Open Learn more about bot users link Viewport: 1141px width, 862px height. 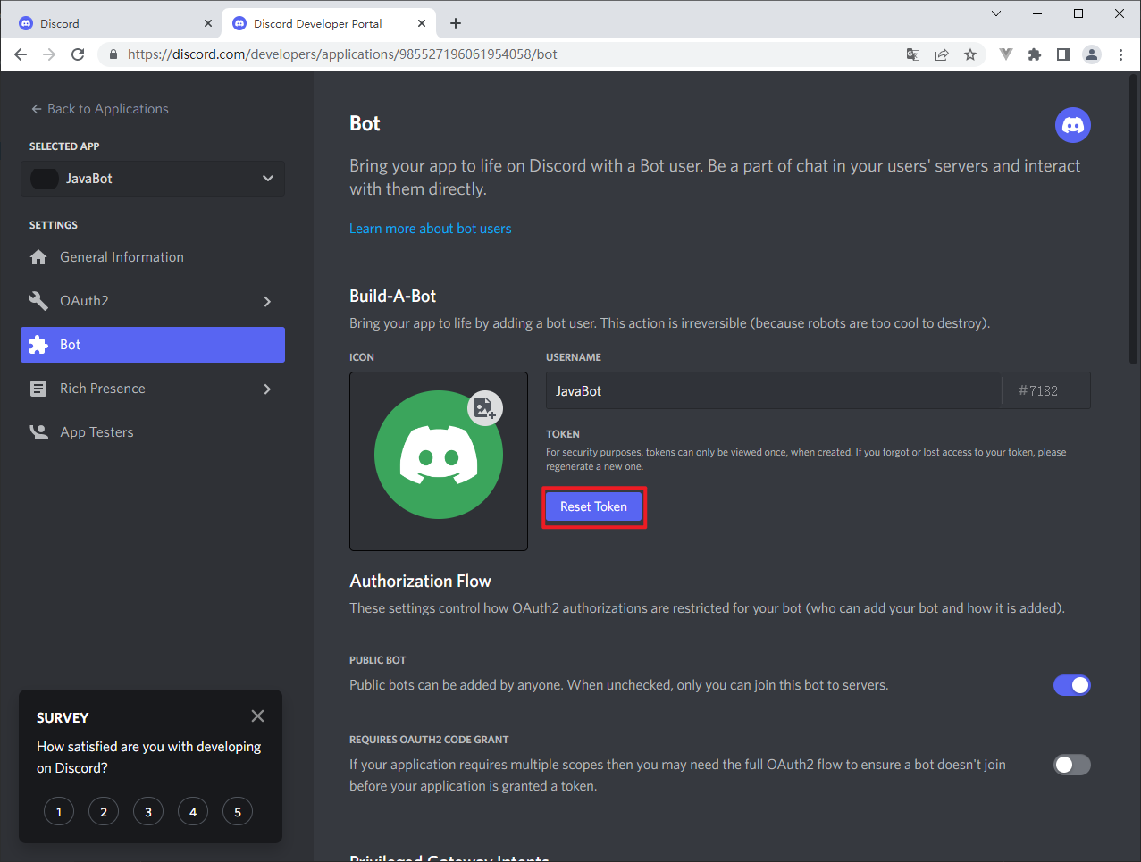(x=431, y=229)
